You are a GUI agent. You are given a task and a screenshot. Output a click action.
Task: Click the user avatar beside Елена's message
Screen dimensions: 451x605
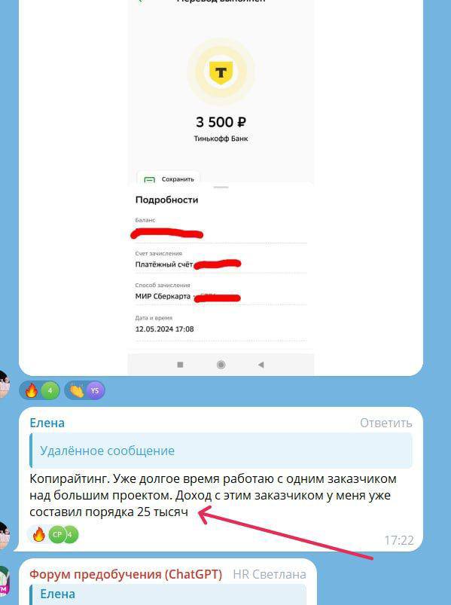coord(4,535)
